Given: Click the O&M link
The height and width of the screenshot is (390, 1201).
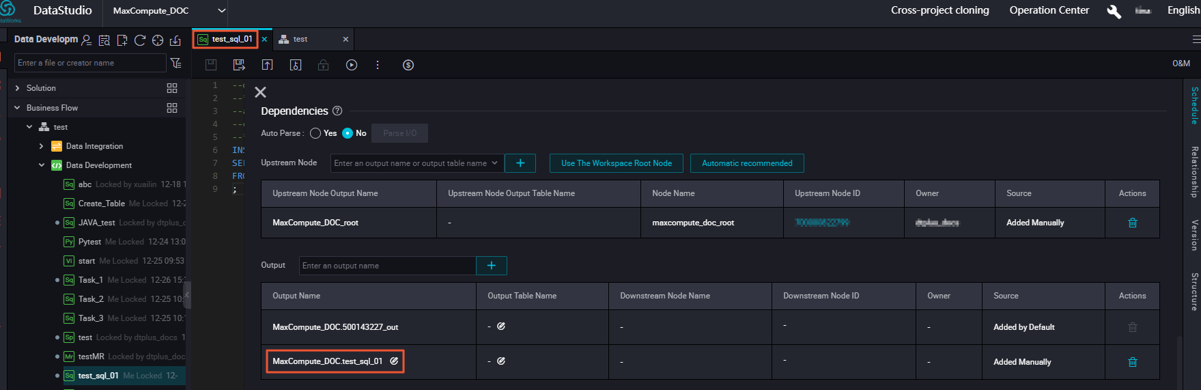Looking at the screenshot, I should [x=1181, y=64].
